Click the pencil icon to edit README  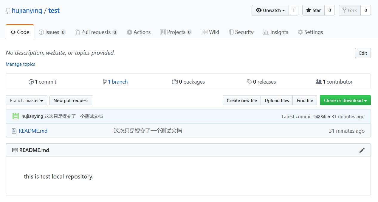click(362, 150)
